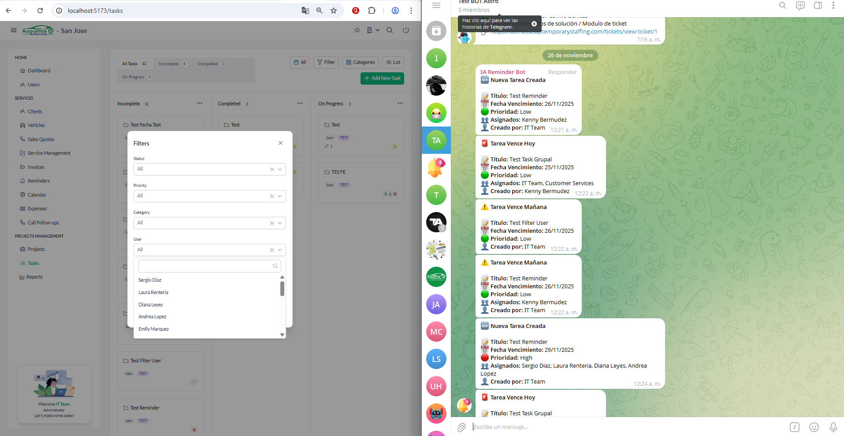Click the microphone voice message icon
844x436 pixels.
pyautogui.click(x=833, y=427)
